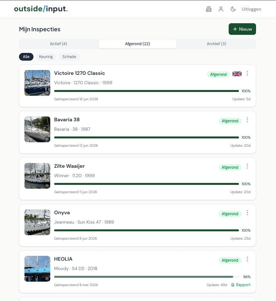Click Afgerond badge on HEOLIA card

pyautogui.click(x=230, y=260)
